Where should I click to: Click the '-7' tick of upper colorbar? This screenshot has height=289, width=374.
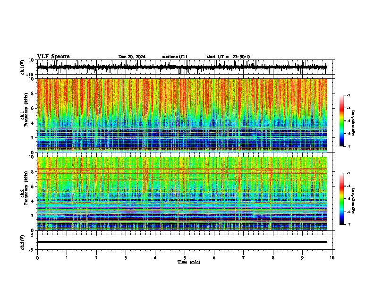point(348,146)
